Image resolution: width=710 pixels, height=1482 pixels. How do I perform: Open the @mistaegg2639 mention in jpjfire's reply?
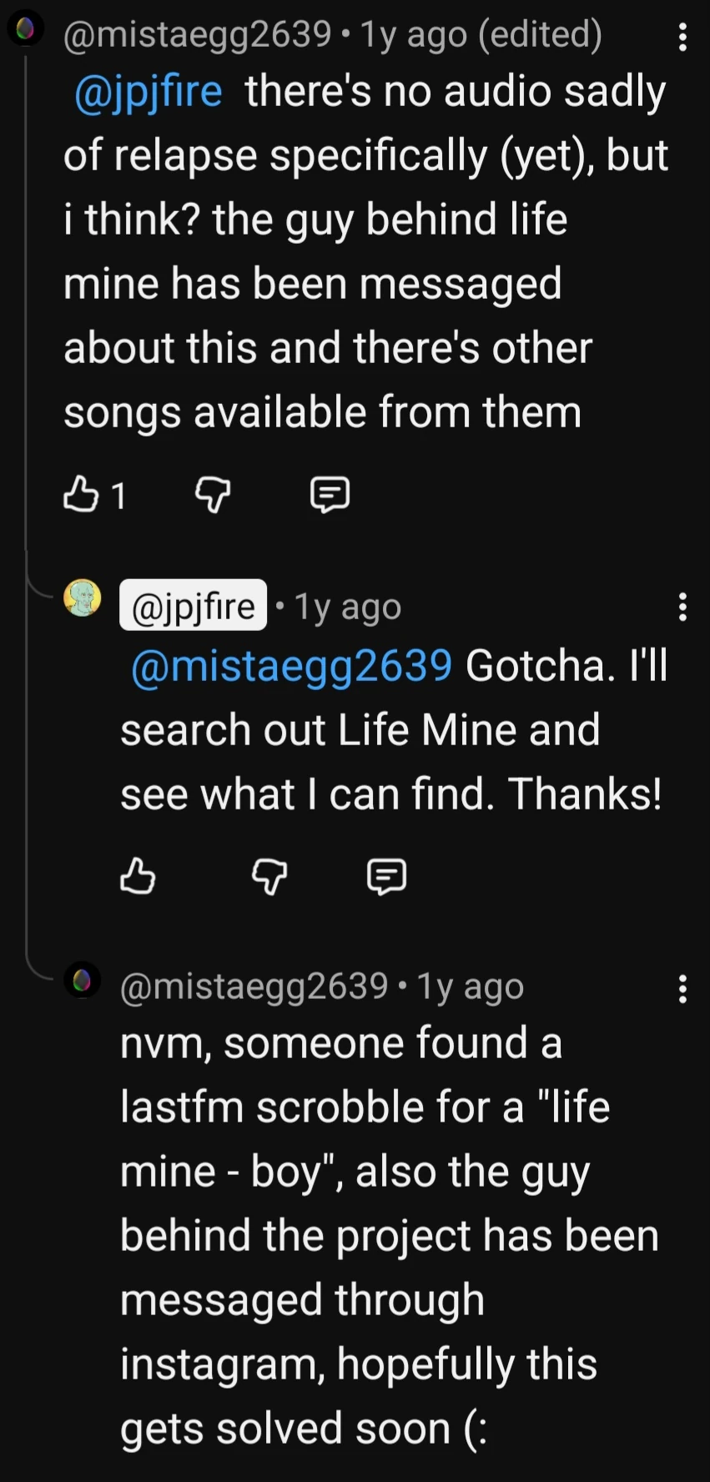click(x=291, y=665)
